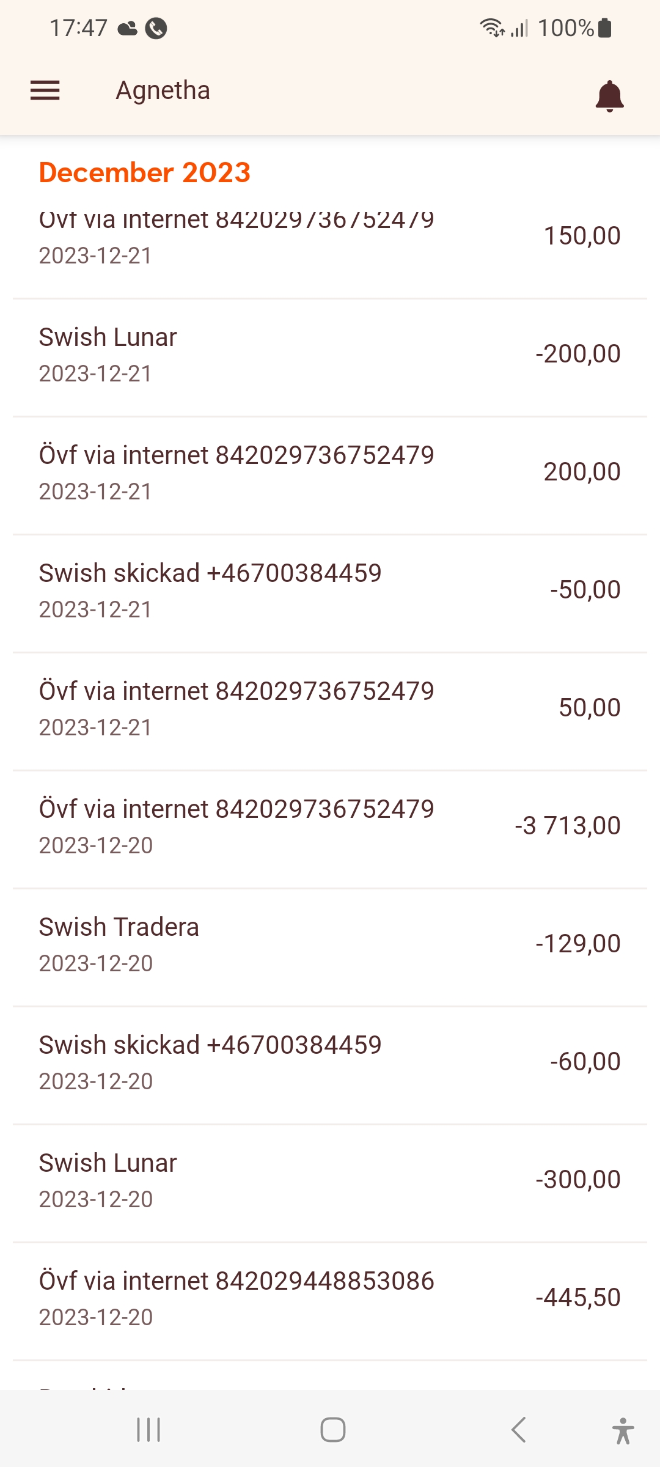Tap the Agnetha account title

click(163, 90)
